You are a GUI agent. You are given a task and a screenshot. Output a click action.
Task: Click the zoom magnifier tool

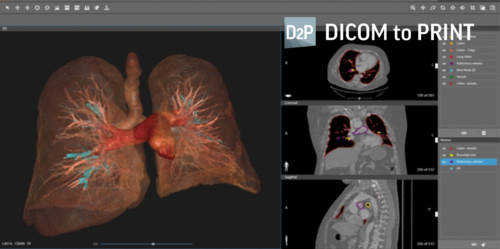[x=413, y=8]
